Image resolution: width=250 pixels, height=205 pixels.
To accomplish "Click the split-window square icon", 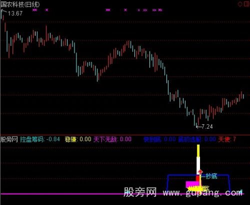I will pyautogui.click(x=246, y=4).
